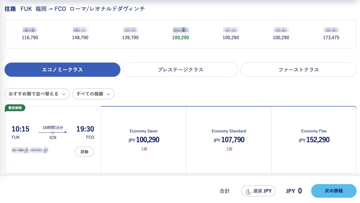Switch to the エコノミークラス tab
The height and width of the screenshot is (203, 360).
pos(62,70)
